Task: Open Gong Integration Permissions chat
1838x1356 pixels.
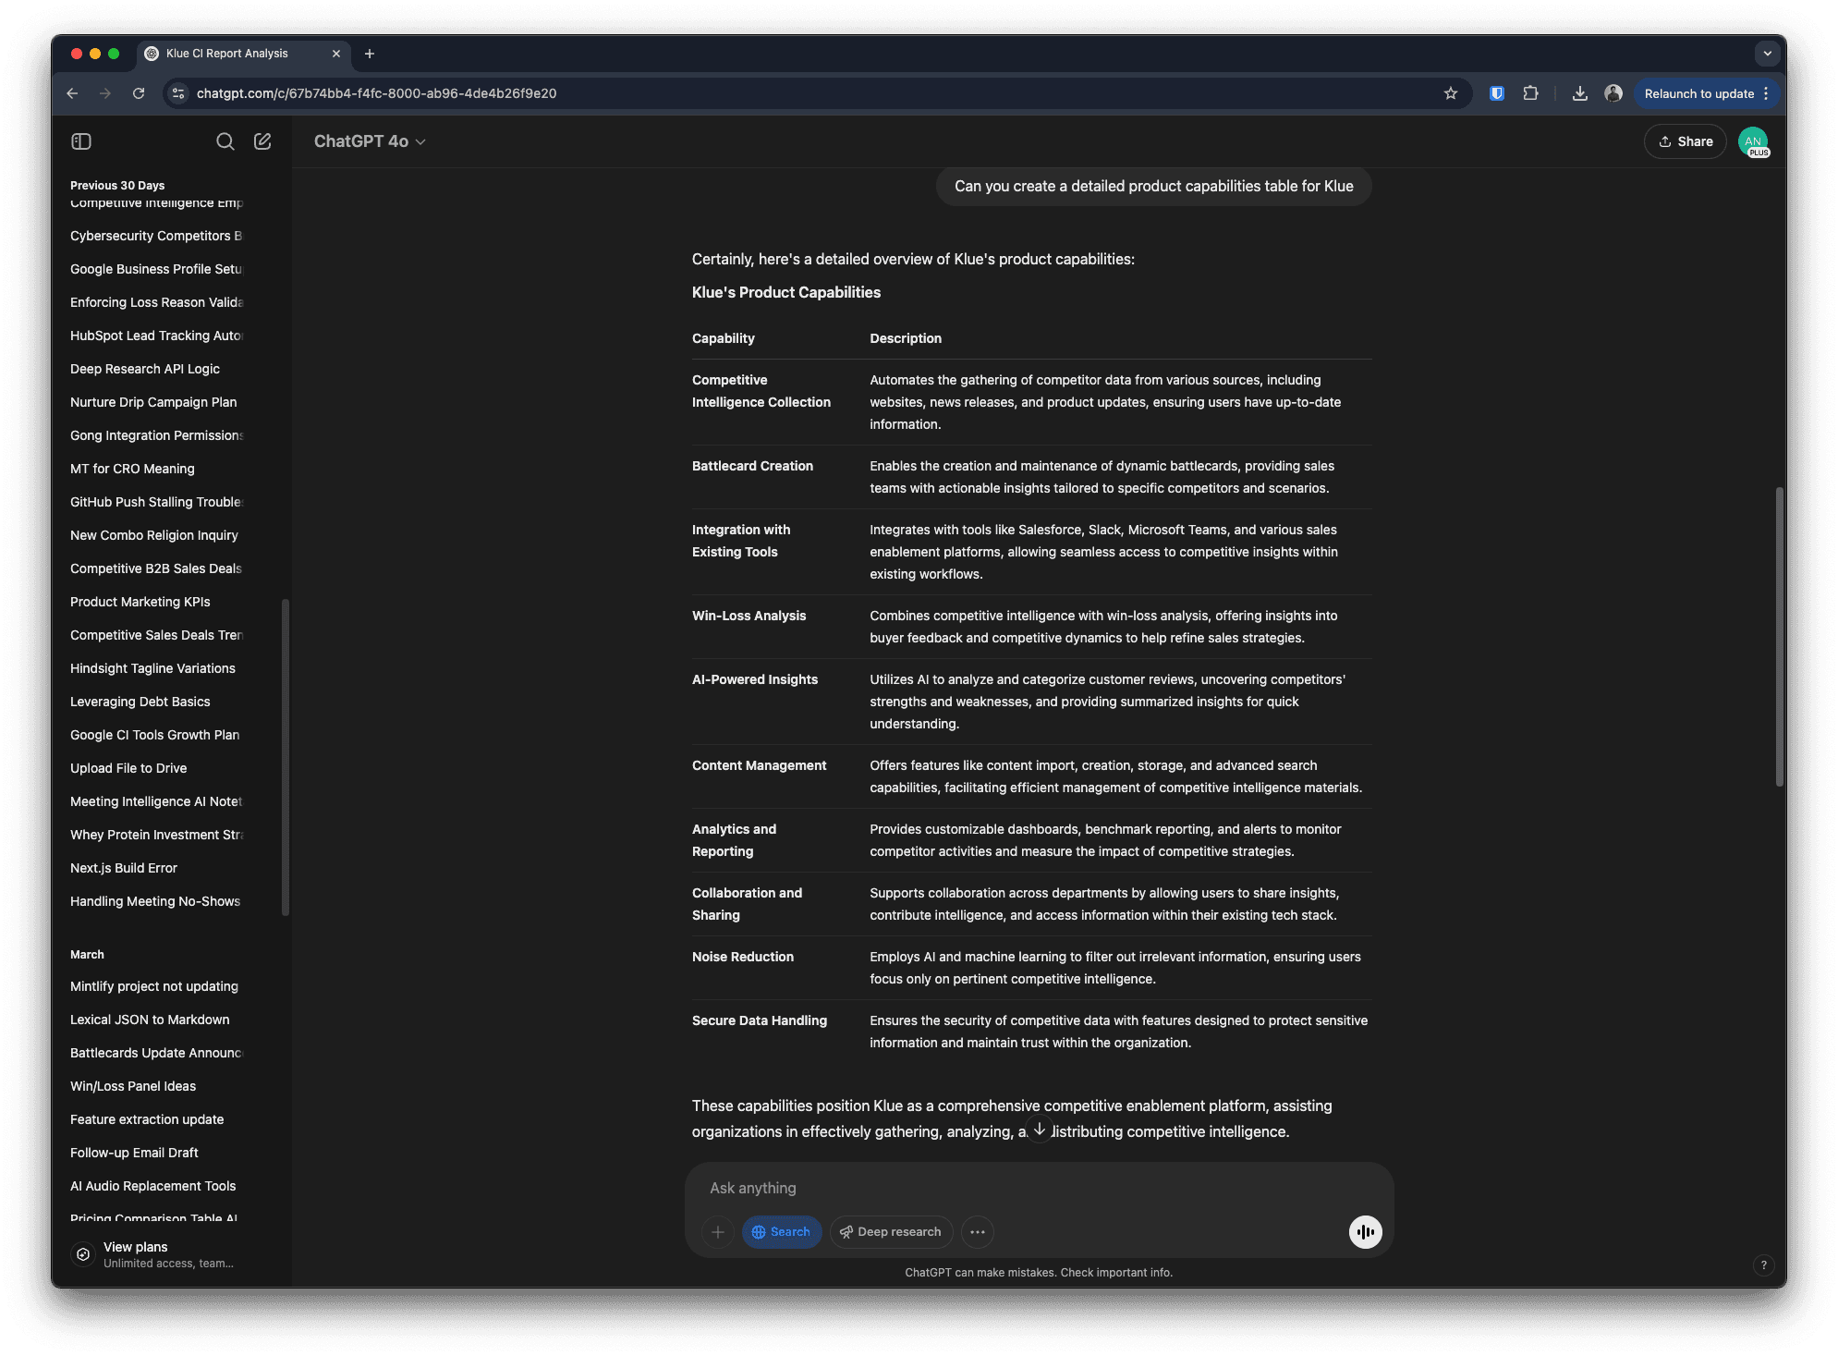Action: [x=156, y=435]
